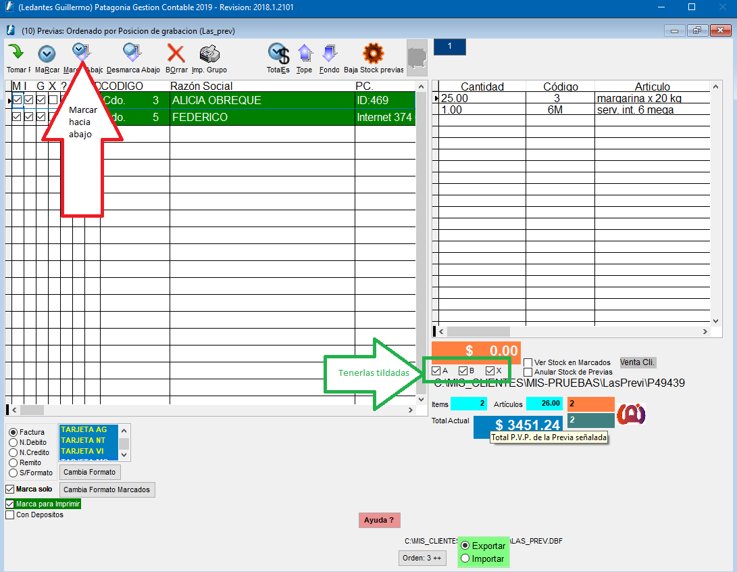Restore the Previas subwindow

[697, 30]
